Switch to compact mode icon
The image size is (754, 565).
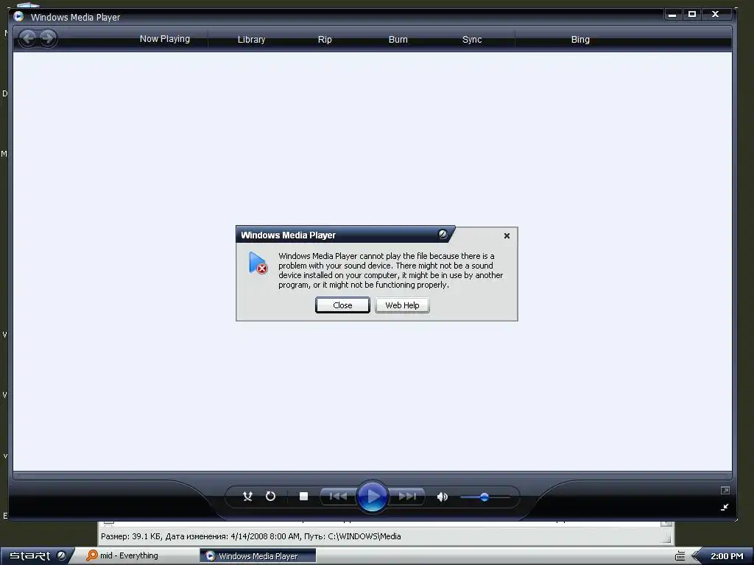point(725,507)
